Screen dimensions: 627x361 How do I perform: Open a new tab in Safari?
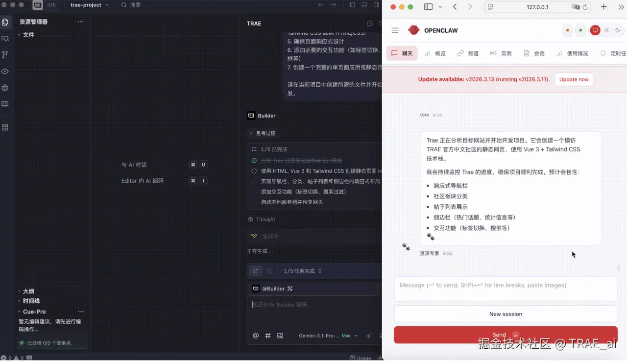coord(604,7)
